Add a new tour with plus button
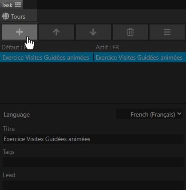 point(19,32)
